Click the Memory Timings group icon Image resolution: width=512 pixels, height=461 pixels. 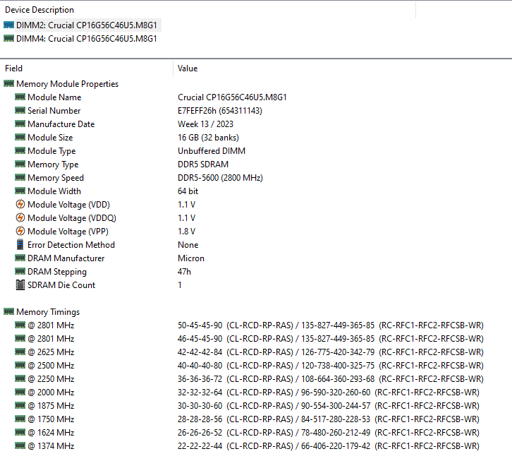click(8, 312)
